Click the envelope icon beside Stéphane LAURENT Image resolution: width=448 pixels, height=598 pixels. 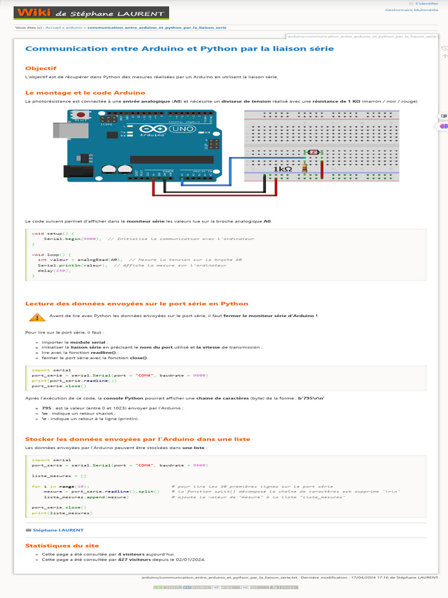(28, 530)
